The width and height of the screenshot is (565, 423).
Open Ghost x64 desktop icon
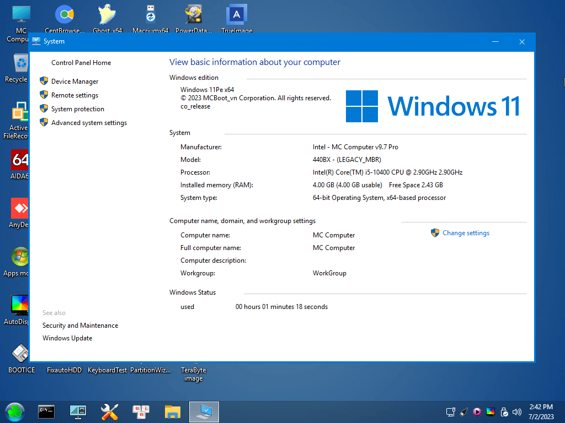[108, 19]
